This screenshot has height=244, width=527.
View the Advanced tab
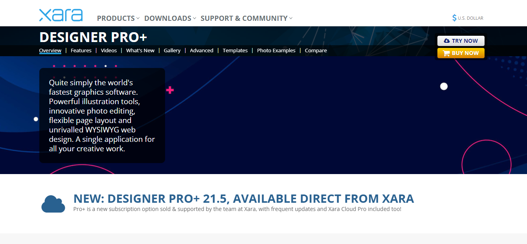click(x=202, y=50)
